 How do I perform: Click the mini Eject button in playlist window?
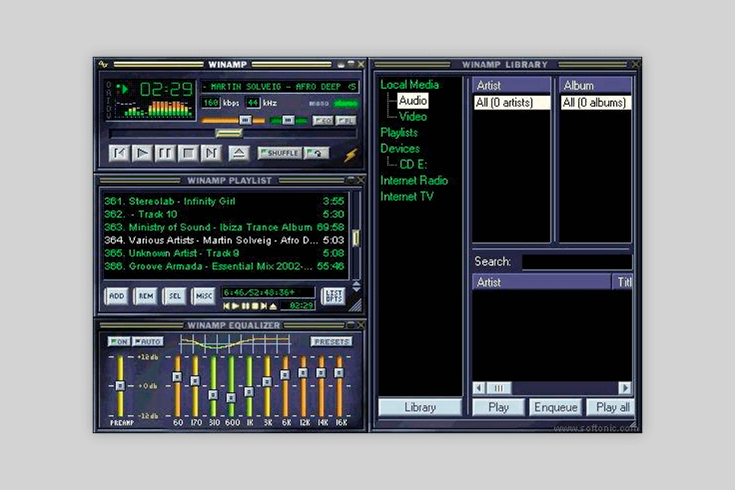[x=273, y=306]
